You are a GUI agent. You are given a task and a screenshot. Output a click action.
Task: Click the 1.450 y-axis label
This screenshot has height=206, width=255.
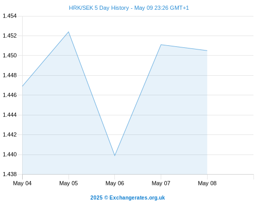click(x=10, y=56)
